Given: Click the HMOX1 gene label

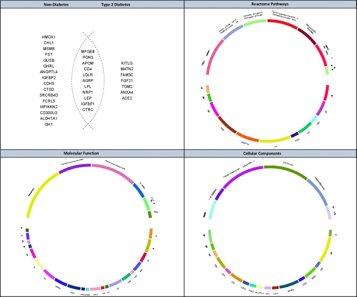Looking at the screenshot, I should point(48,37).
